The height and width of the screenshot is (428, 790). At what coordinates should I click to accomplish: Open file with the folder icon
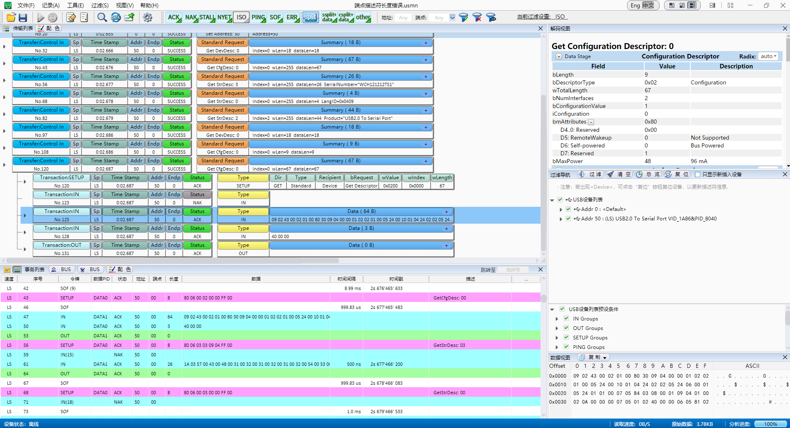11,17
